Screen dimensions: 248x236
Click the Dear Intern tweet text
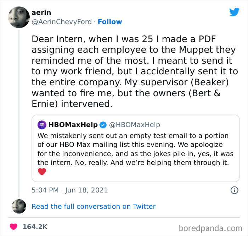[135, 71]
